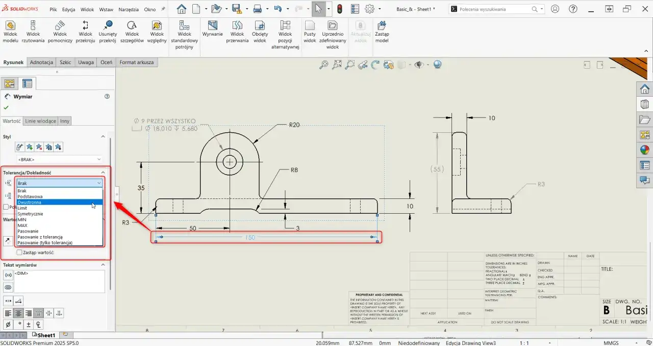Select the Widok względny tool
This screenshot has width=653, height=346.
pos(157,32)
